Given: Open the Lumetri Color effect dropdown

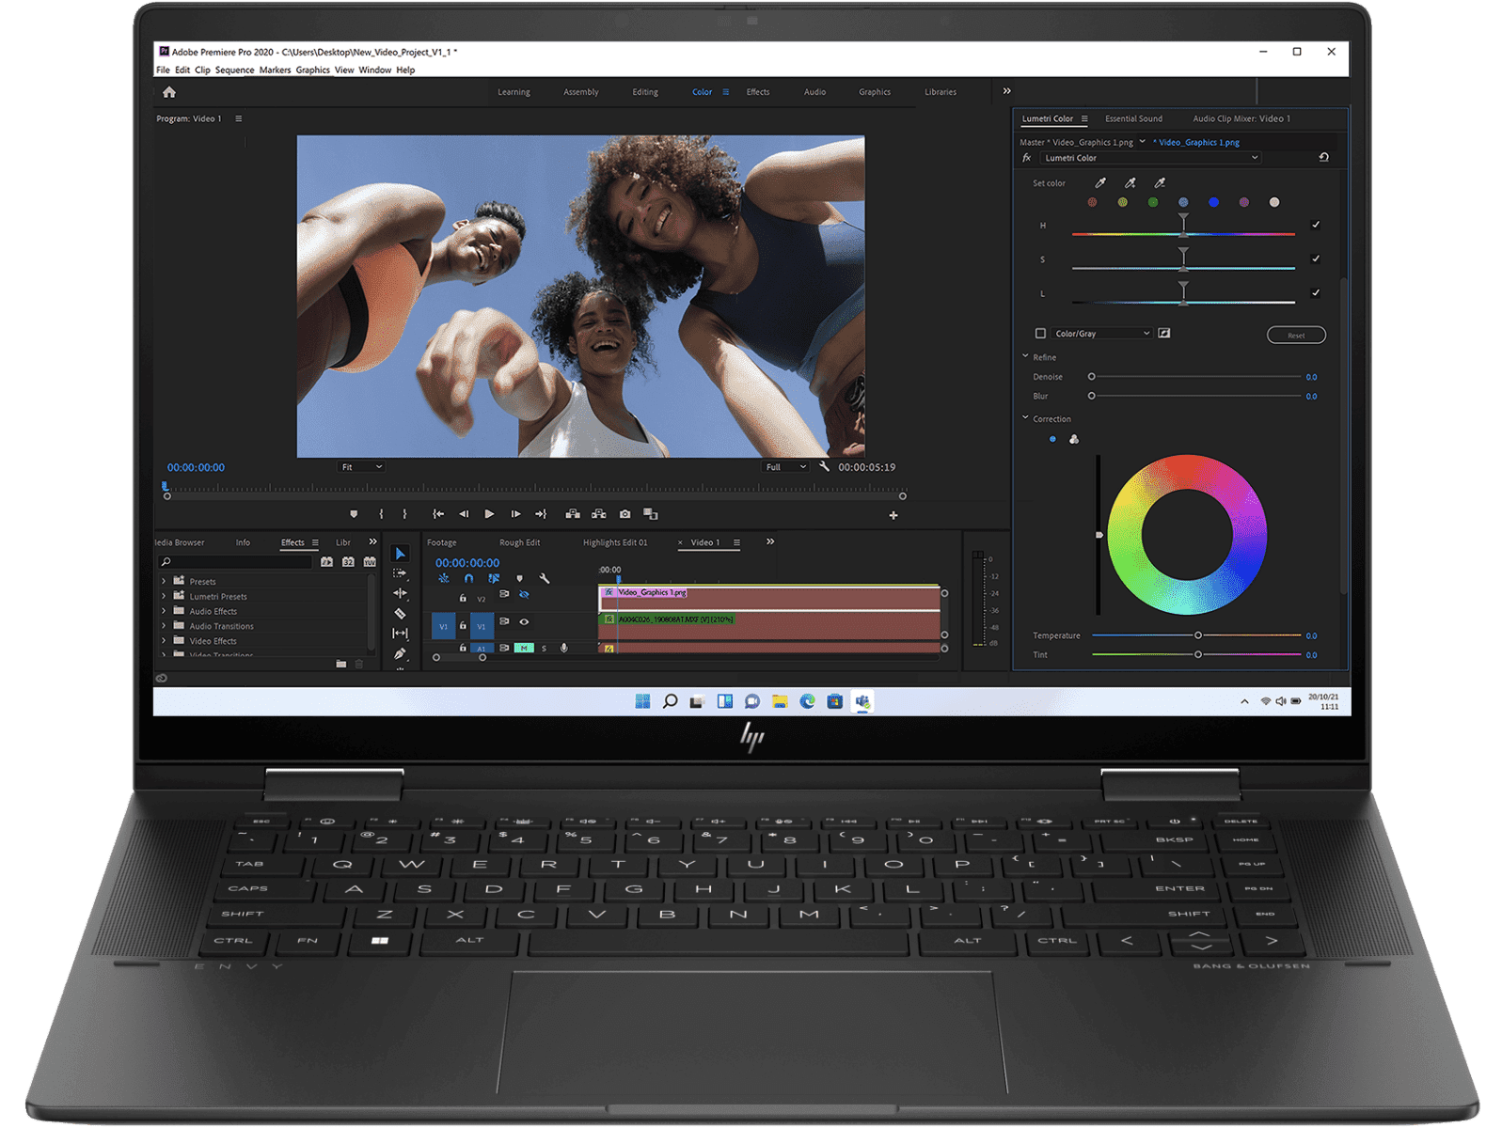Looking at the screenshot, I should pos(1150,158).
